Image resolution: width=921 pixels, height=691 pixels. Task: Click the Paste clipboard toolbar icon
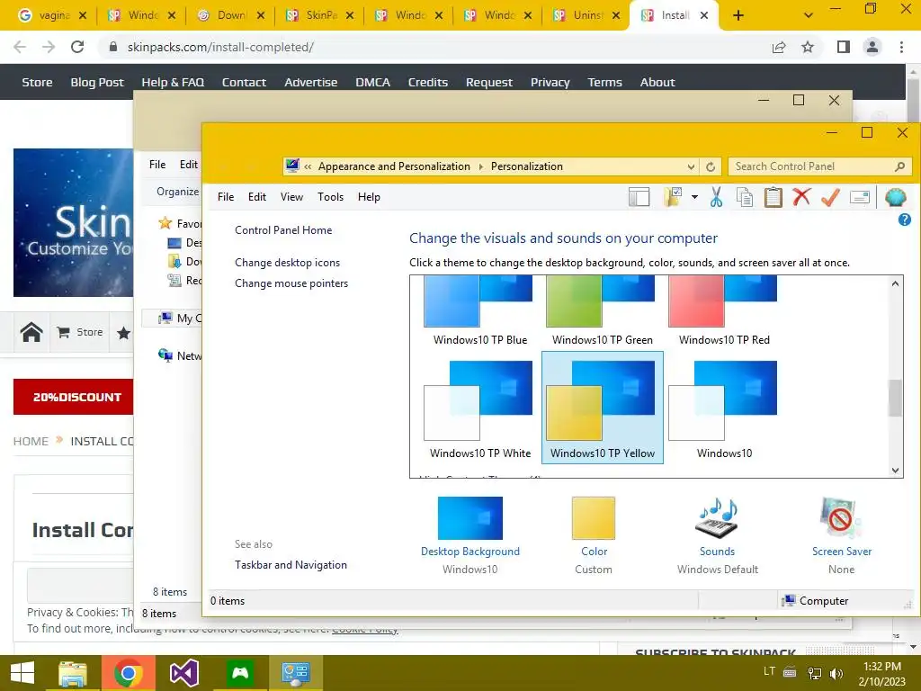[773, 197]
